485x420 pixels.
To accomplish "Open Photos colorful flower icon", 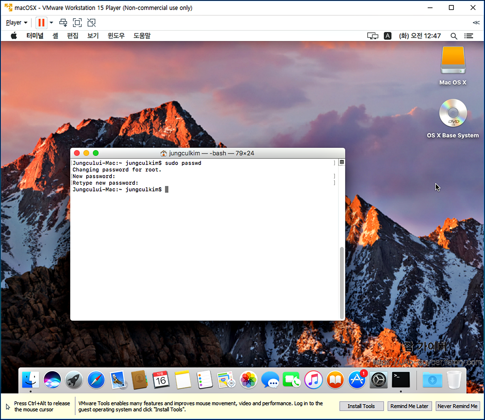I will tap(248, 380).
